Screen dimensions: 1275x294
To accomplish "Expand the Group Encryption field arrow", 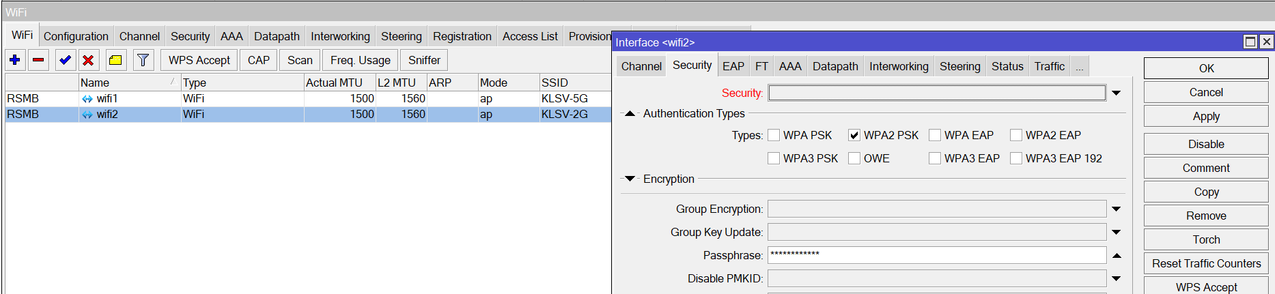I will (x=1116, y=209).
